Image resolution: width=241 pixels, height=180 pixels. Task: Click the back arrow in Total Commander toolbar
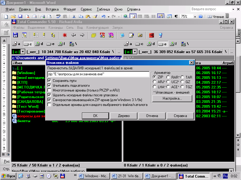74,35
